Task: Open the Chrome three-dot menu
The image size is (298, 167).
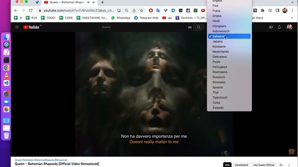Action: [292, 11]
